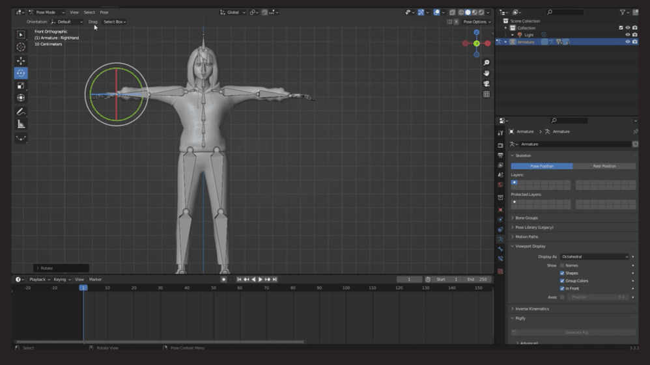The height and width of the screenshot is (365, 650).
Task: Expand the Bone Groups panel
Action: pyautogui.click(x=526, y=218)
